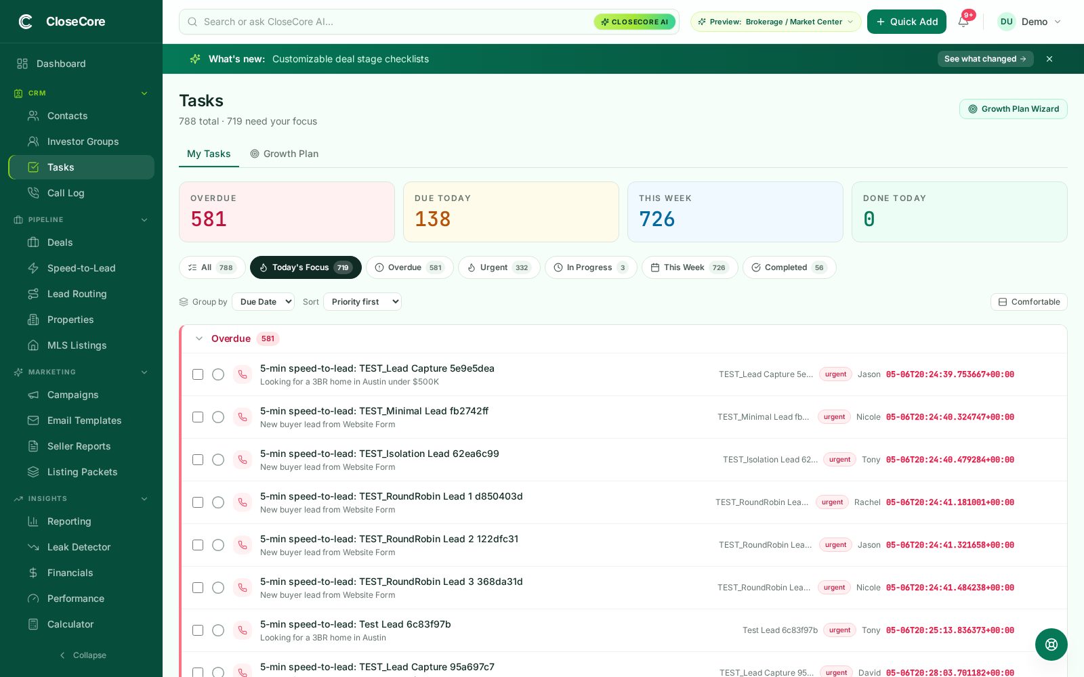Viewport: 1084px width, 677px height.
Task: Switch to the Growth Plan tab
Action: [285, 154]
